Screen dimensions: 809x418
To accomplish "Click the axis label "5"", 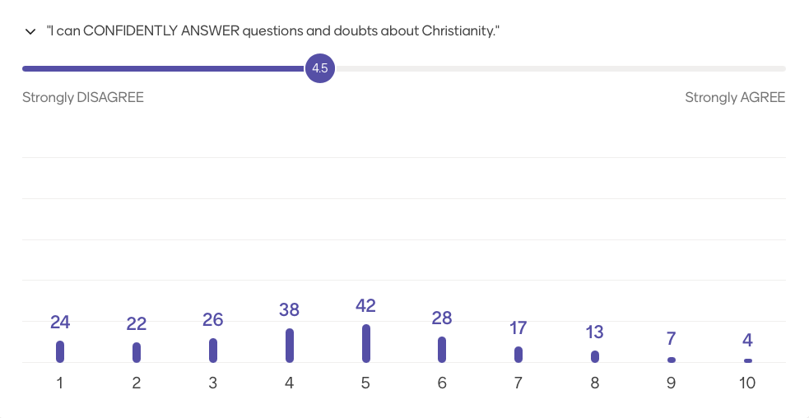I will [x=365, y=383].
